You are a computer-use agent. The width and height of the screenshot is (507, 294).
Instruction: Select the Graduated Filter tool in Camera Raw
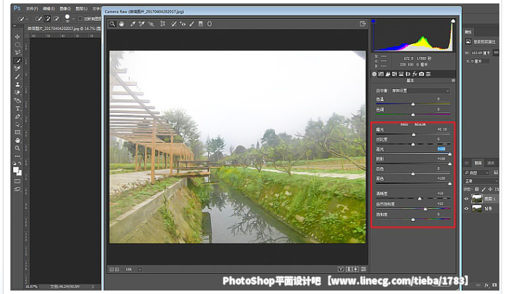201,24
